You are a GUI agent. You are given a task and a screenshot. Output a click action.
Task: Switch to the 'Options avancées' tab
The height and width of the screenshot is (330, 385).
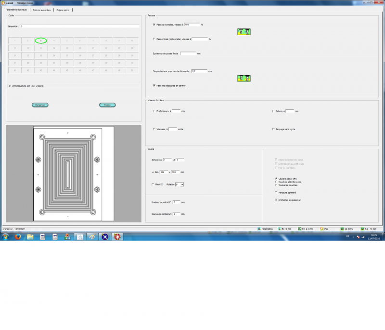click(42, 10)
